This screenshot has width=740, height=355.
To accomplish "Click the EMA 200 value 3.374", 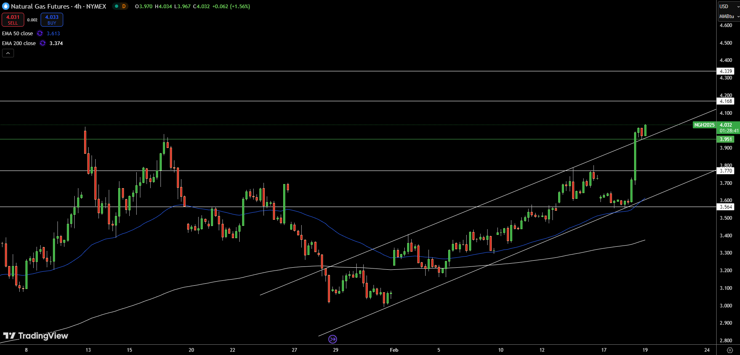I will [x=56, y=43].
